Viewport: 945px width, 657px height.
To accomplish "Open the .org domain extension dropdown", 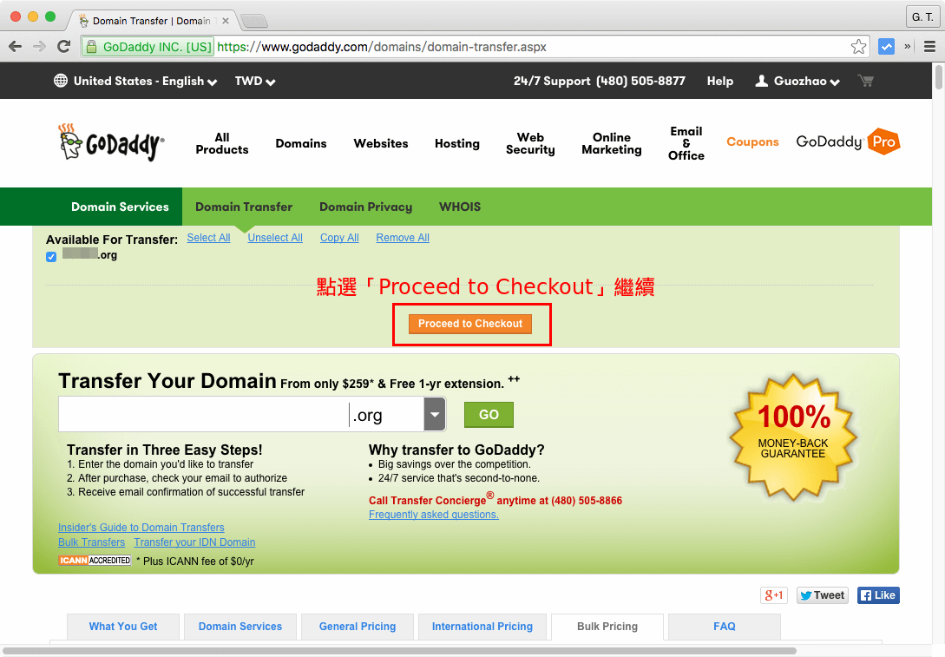I will click(434, 414).
